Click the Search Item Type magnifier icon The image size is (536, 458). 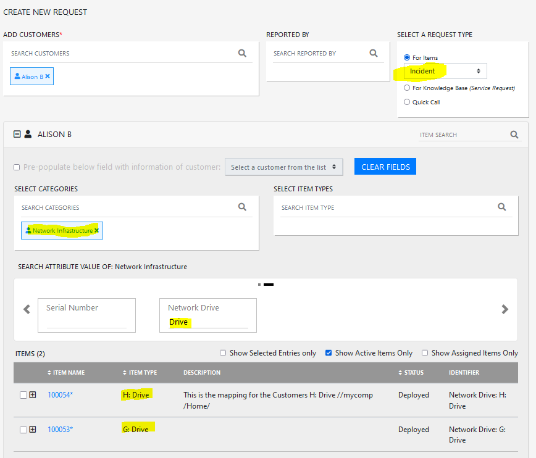click(502, 207)
